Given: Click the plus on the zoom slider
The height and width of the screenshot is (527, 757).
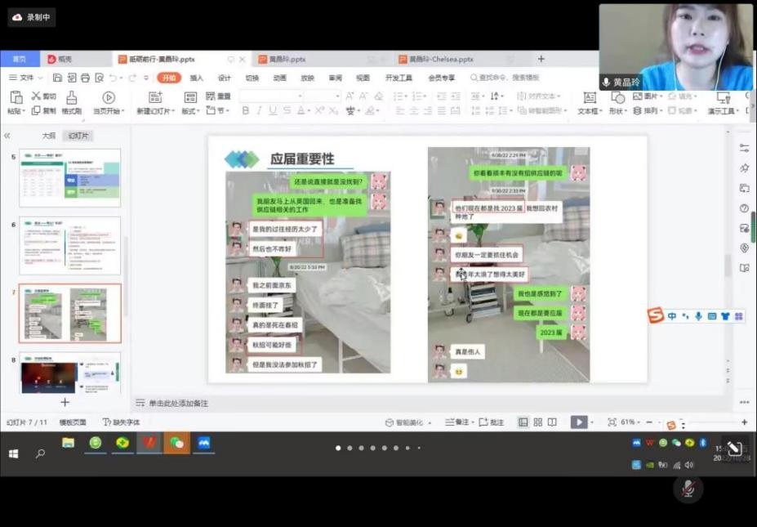Looking at the screenshot, I should pos(743,422).
